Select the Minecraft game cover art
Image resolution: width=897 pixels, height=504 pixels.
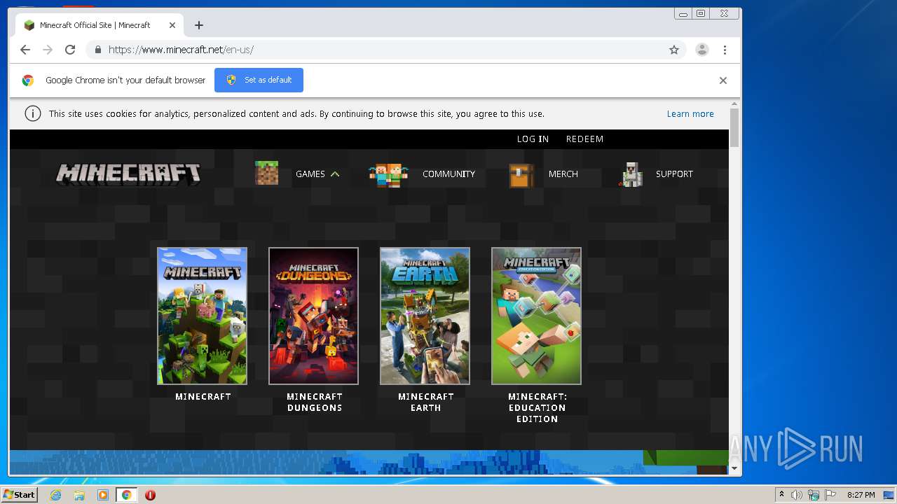[x=202, y=316]
